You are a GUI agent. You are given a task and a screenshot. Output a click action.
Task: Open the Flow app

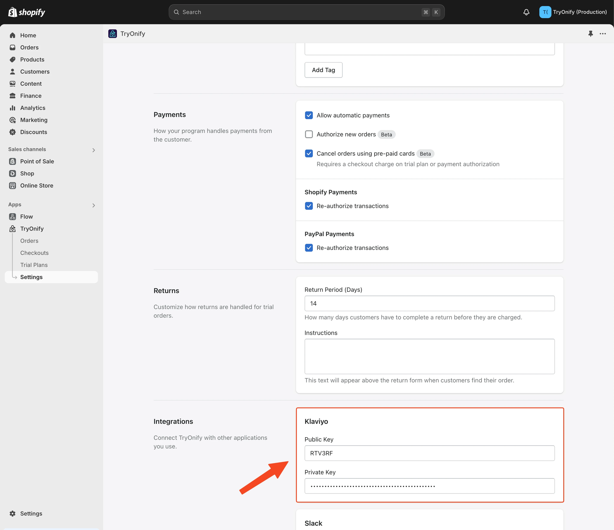(x=26, y=216)
